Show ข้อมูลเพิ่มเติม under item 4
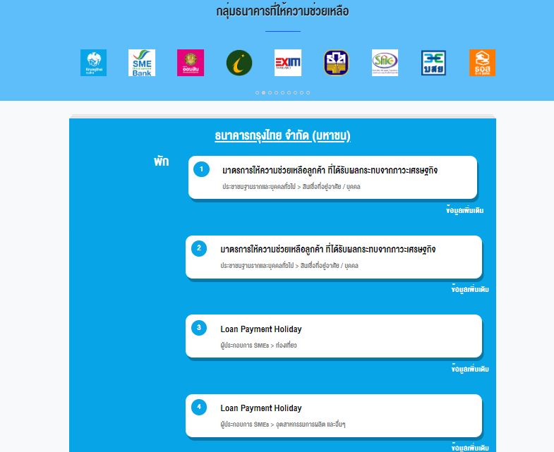Viewport: 554px width, 452px height. coord(469,447)
